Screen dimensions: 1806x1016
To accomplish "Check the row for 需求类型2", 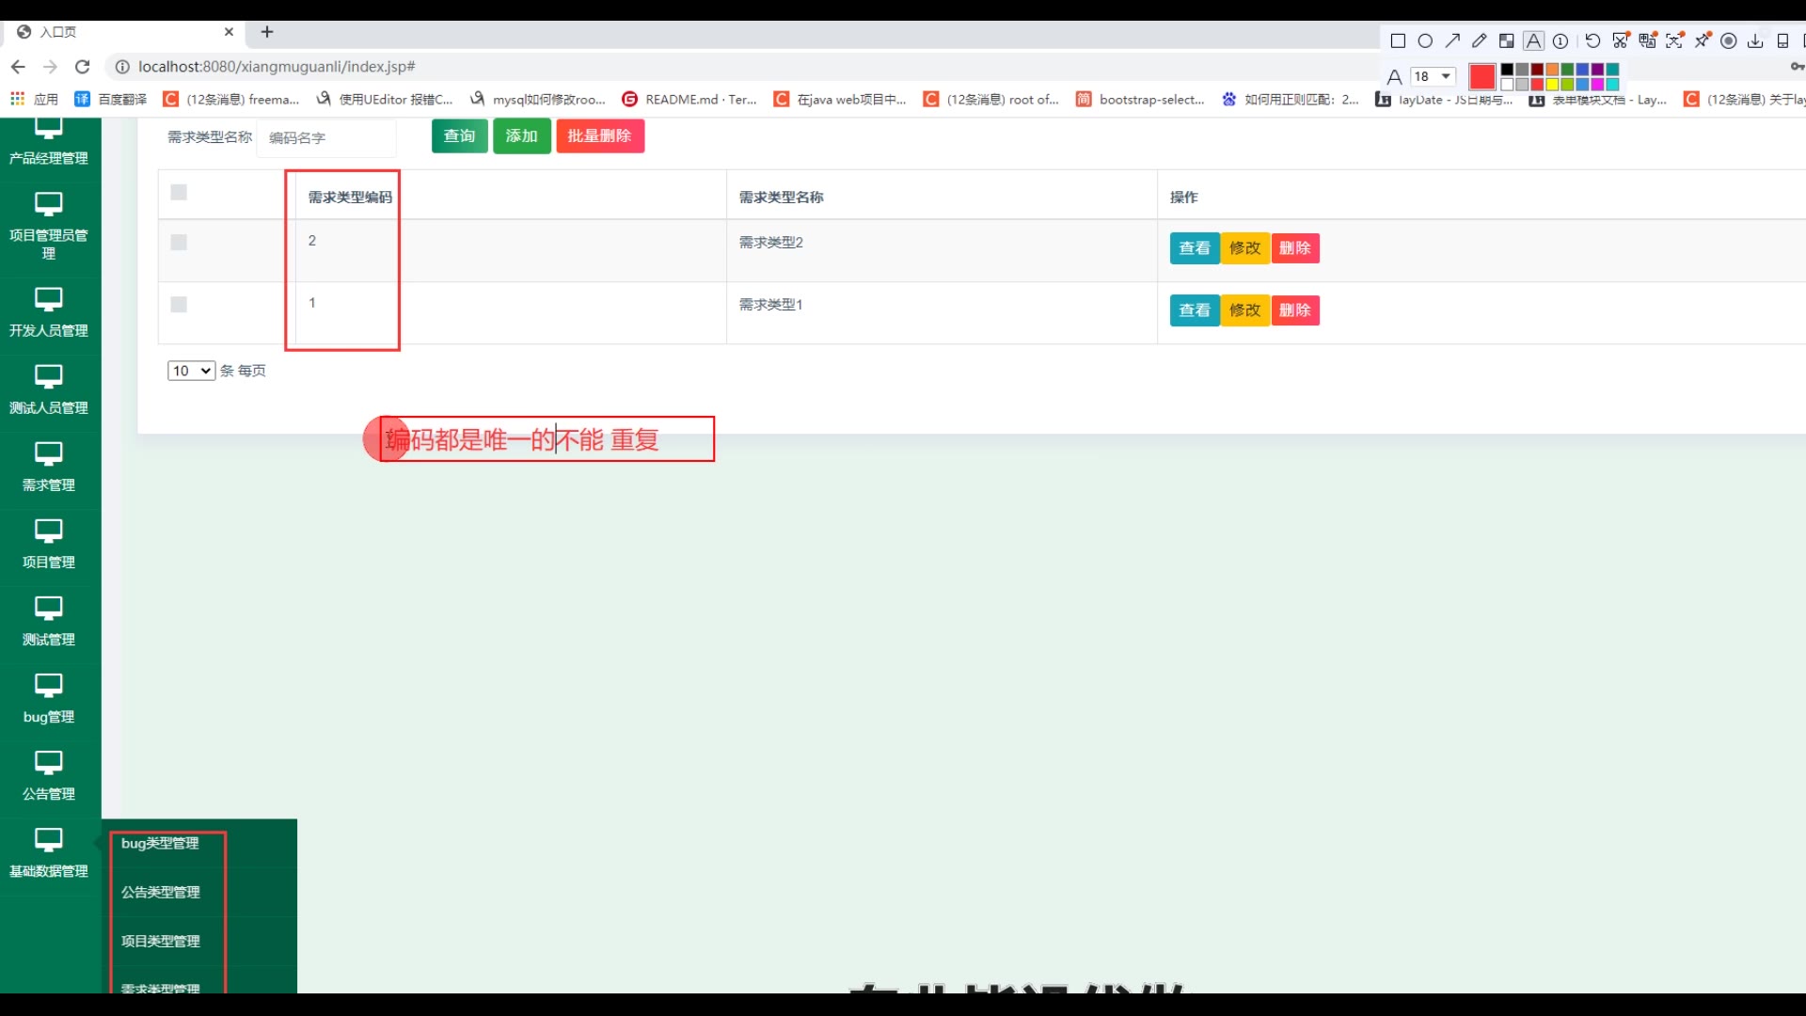I will click(179, 243).
